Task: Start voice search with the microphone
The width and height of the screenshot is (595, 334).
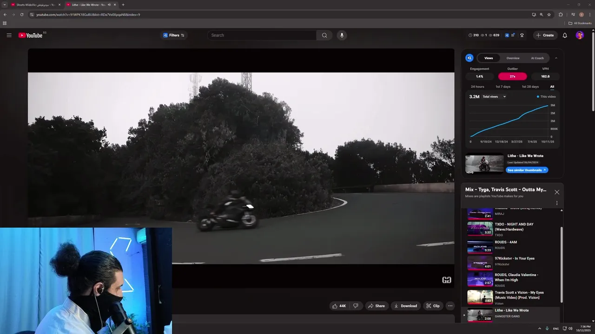Action: coord(342,35)
